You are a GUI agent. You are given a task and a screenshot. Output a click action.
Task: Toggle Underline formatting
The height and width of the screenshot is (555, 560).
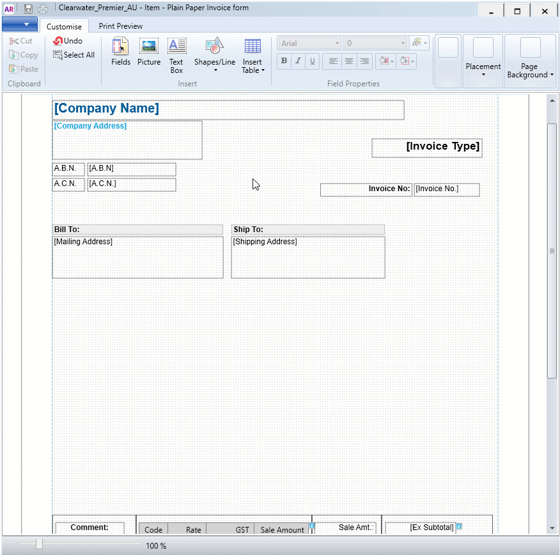(313, 61)
